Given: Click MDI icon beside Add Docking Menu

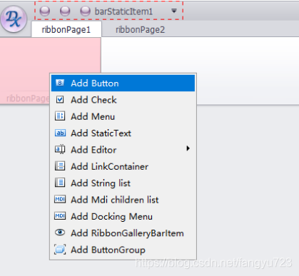Looking at the screenshot, I should coord(60,215).
